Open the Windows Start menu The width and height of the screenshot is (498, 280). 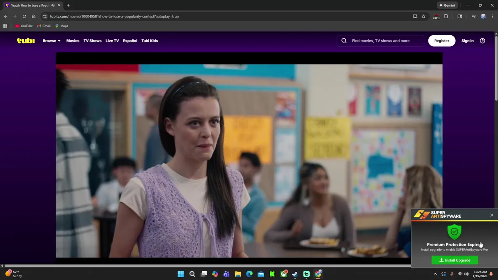[181, 274]
